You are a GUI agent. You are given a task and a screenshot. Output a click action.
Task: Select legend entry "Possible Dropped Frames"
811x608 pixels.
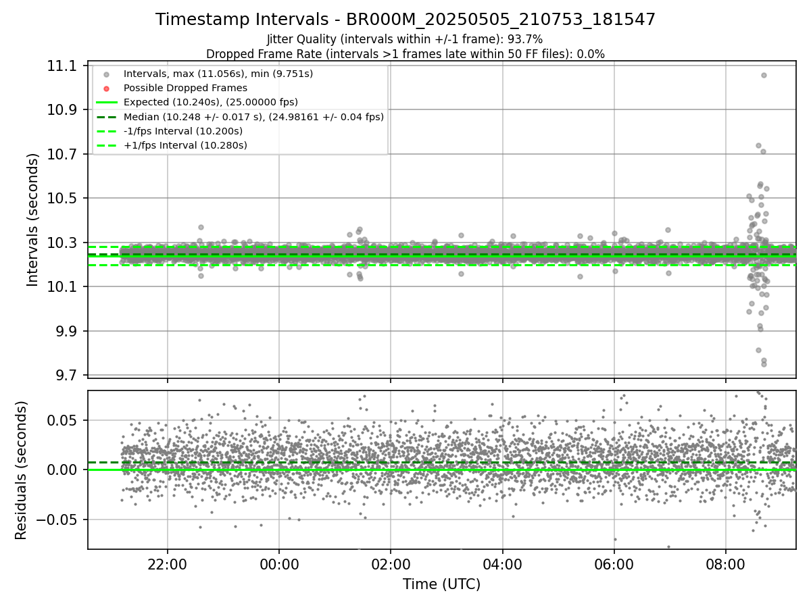pyautogui.click(x=185, y=88)
